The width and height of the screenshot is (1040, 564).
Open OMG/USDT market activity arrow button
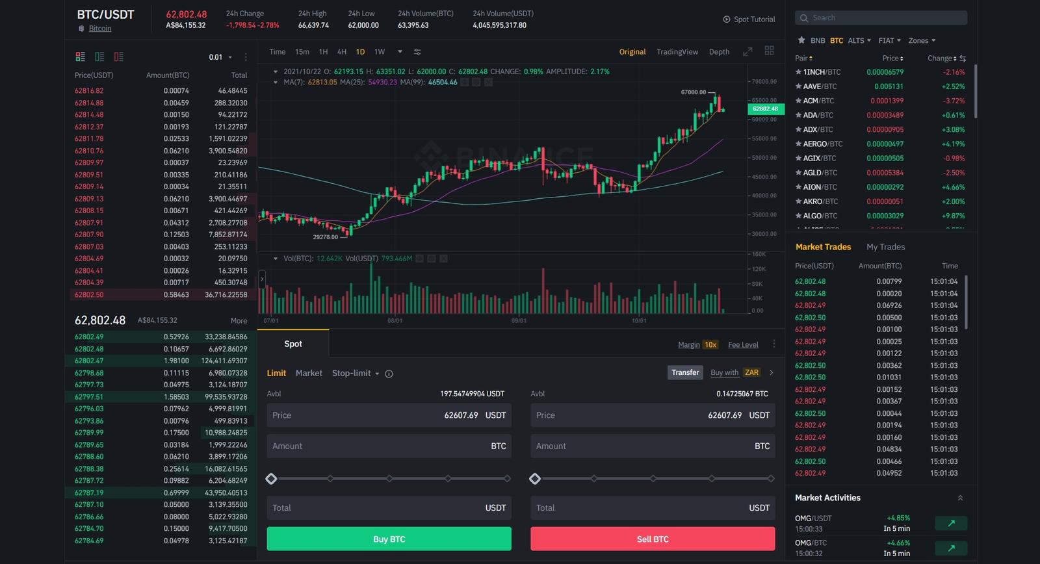click(x=951, y=523)
